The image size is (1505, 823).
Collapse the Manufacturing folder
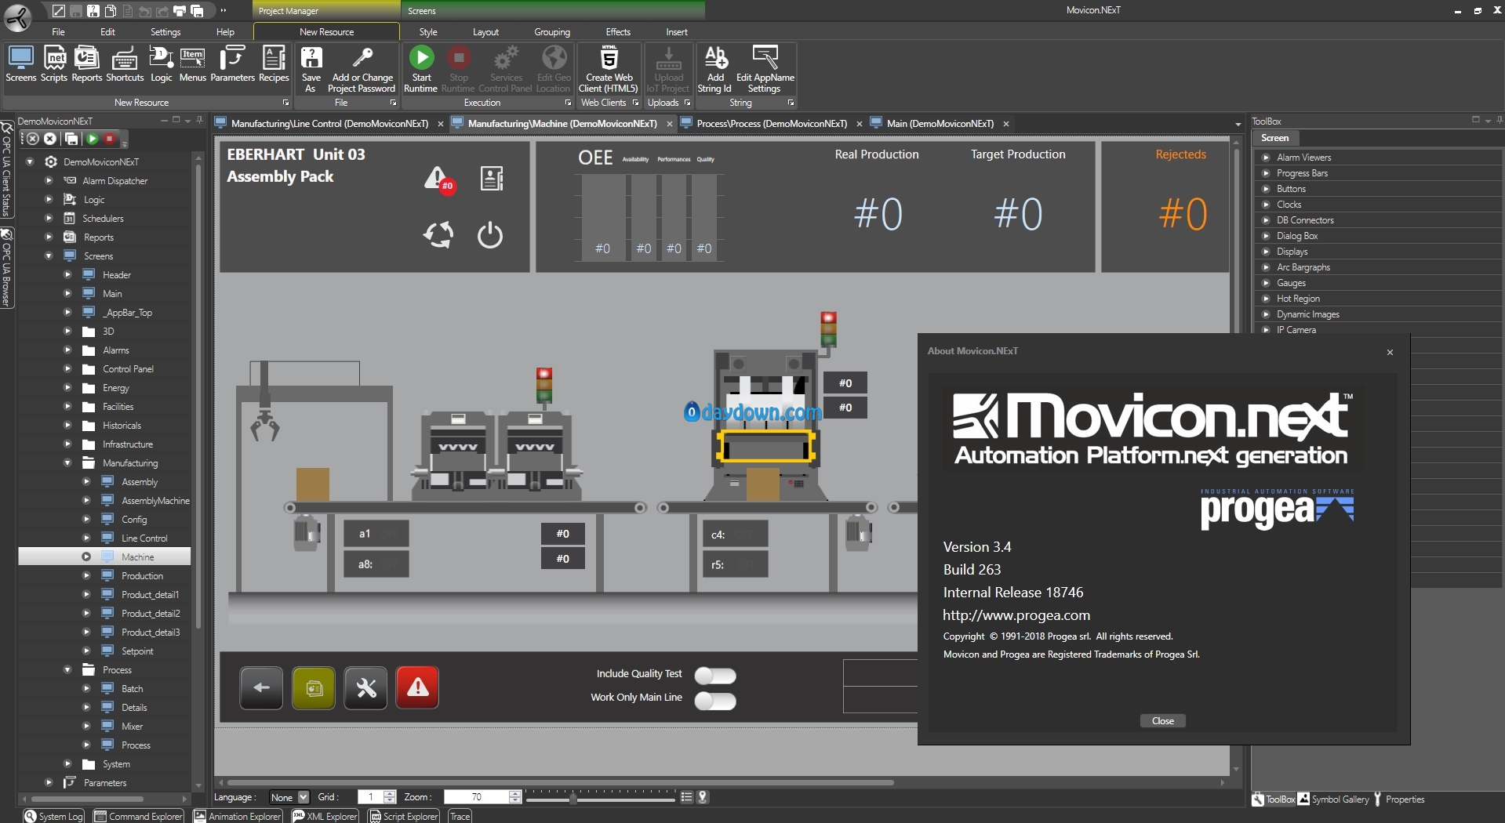click(67, 462)
